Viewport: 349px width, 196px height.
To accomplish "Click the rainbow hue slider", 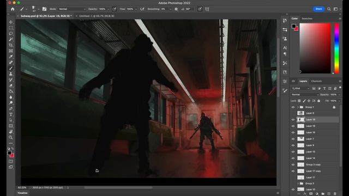I will [337, 48].
